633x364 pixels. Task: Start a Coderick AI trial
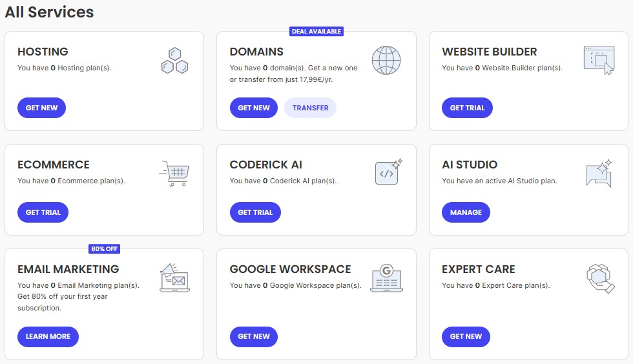[255, 212]
